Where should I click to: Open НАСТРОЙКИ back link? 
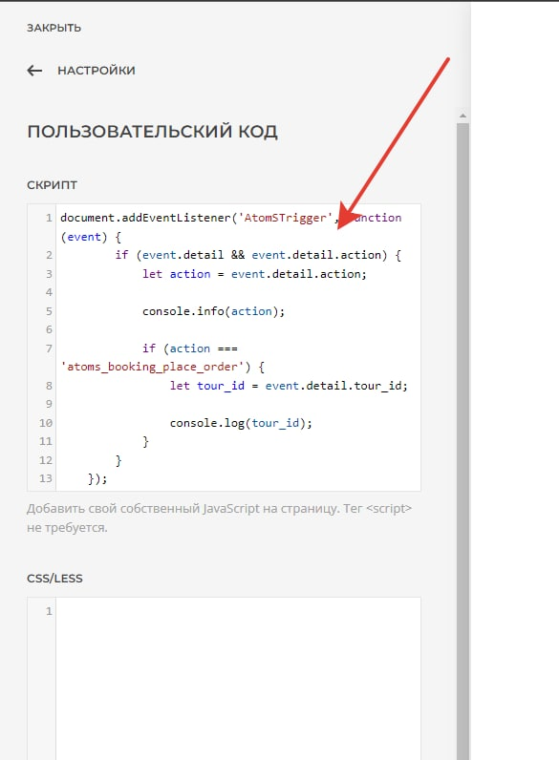(x=97, y=71)
